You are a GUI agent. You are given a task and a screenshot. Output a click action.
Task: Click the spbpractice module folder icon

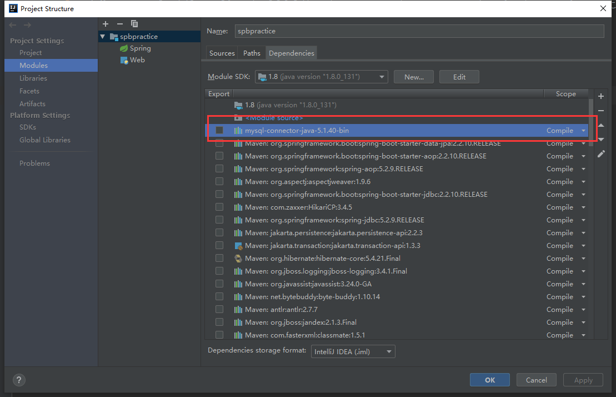pos(114,37)
